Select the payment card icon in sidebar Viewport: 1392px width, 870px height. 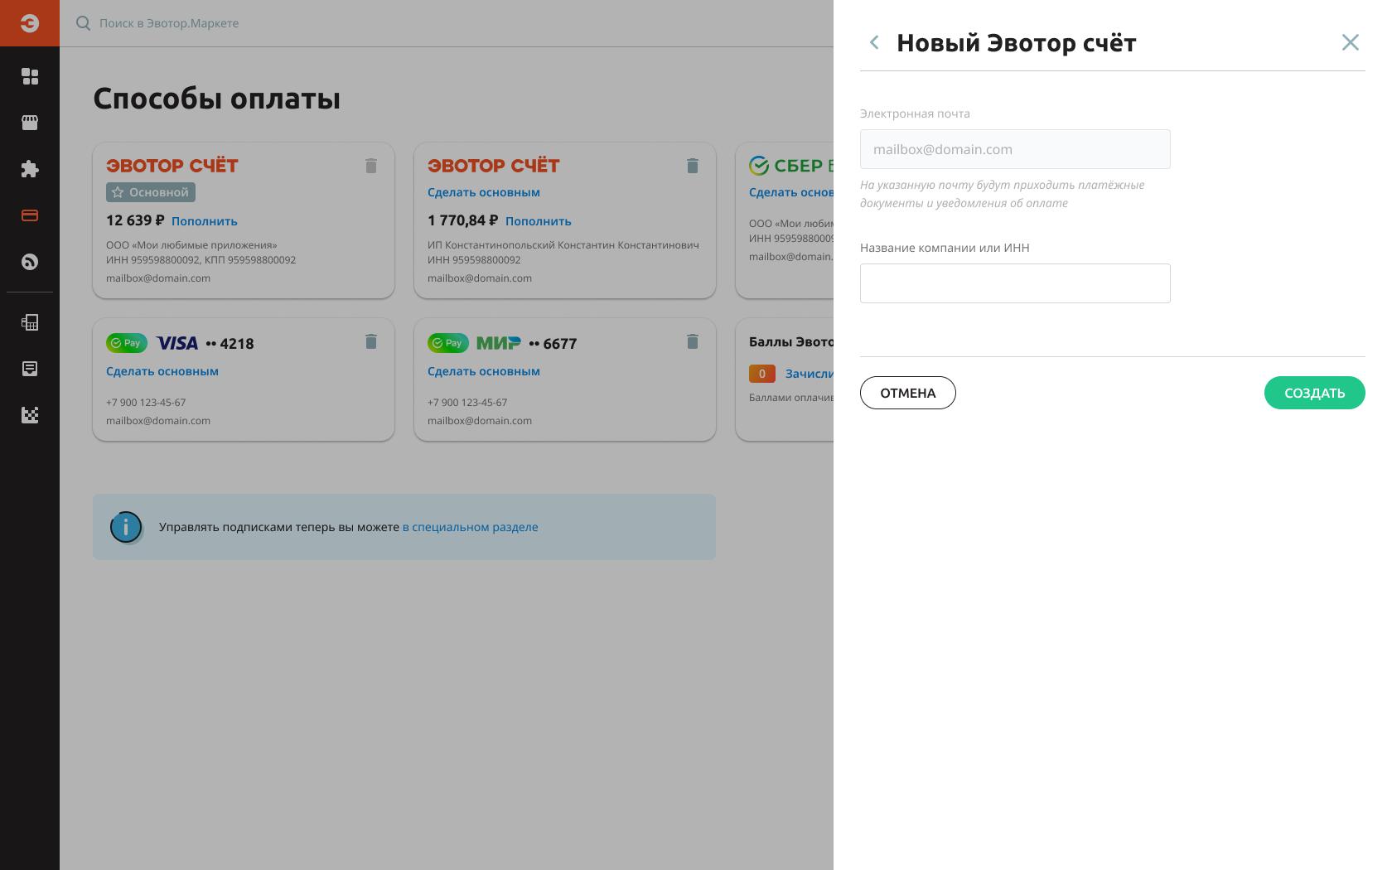pyautogui.click(x=30, y=215)
